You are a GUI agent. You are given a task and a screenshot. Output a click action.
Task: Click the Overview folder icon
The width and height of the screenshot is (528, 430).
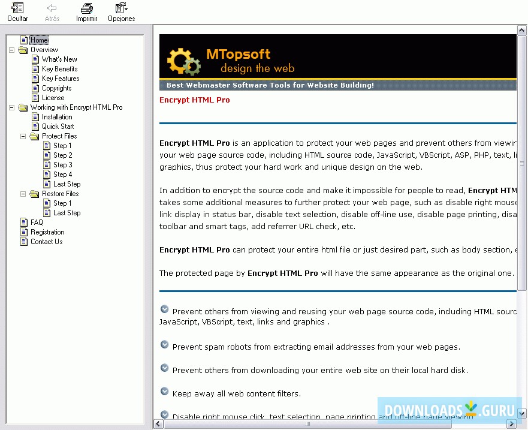(23, 50)
